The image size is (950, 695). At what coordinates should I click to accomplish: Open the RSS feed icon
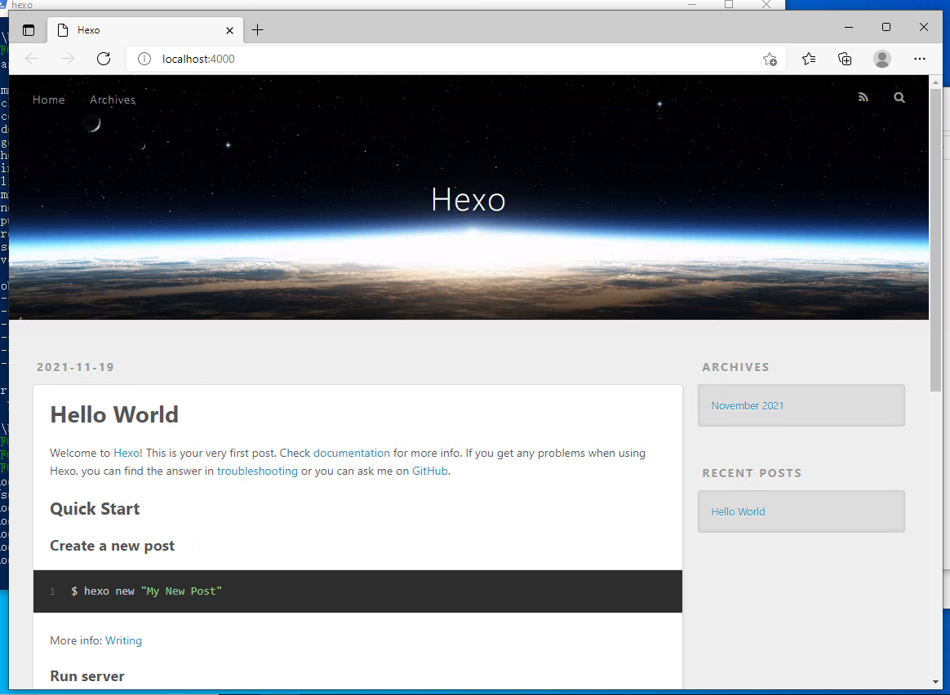[863, 97]
